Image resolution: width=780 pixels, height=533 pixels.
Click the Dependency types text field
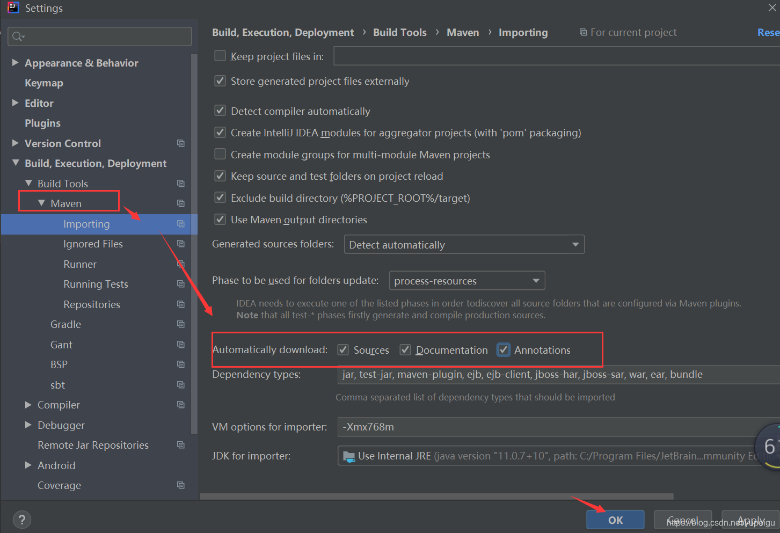(558, 375)
